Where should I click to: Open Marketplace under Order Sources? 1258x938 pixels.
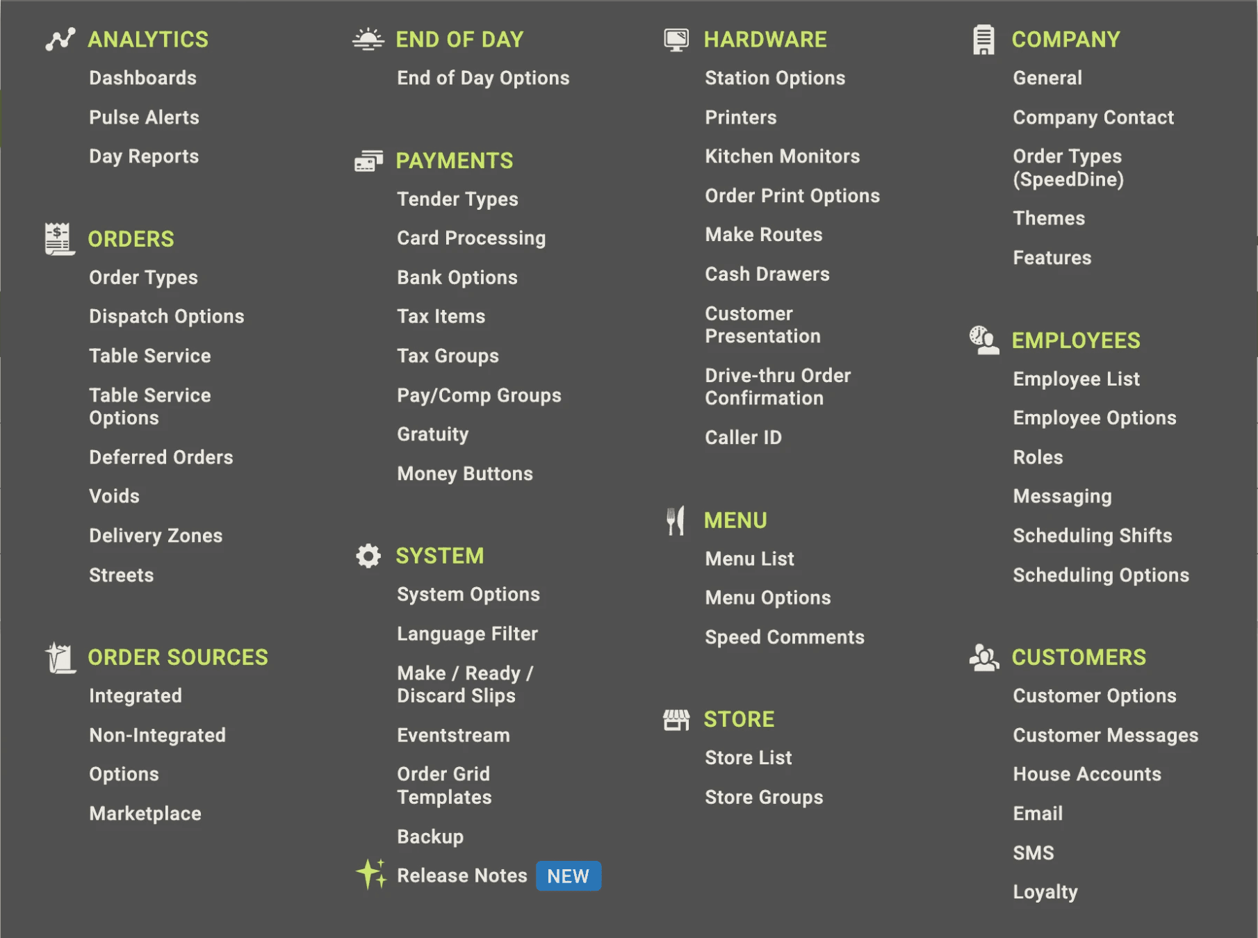tap(145, 814)
